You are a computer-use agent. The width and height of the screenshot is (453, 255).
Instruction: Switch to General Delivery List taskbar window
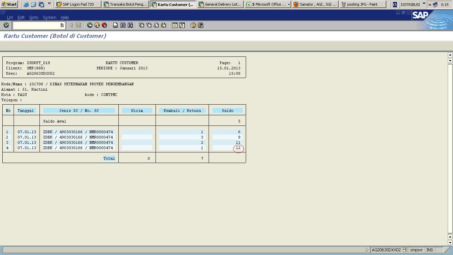point(220,4)
